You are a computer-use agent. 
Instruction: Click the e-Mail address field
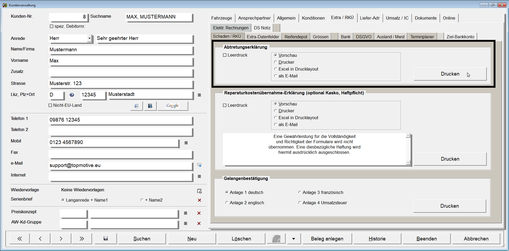click(120, 165)
